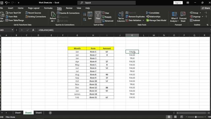Viewport: 211px width, 119px height.
Task: Expand the Name Box dropdown
Action: click(13, 30)
